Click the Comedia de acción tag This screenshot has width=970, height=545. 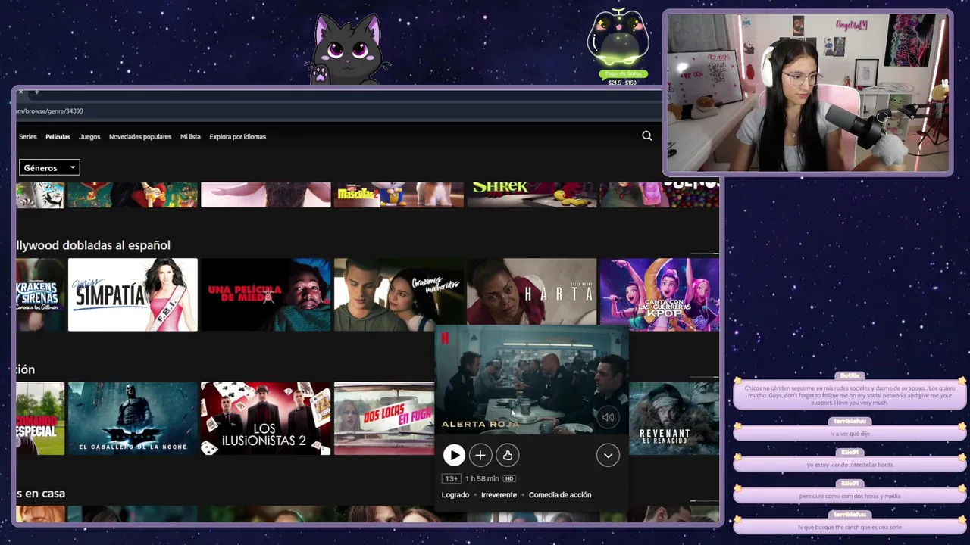[x=560, y=495]
